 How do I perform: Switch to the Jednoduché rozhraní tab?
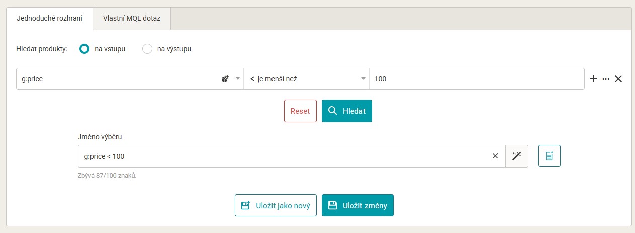point(49,18)
